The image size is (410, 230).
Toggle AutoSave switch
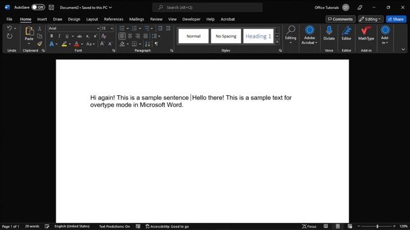pos(38,7)
